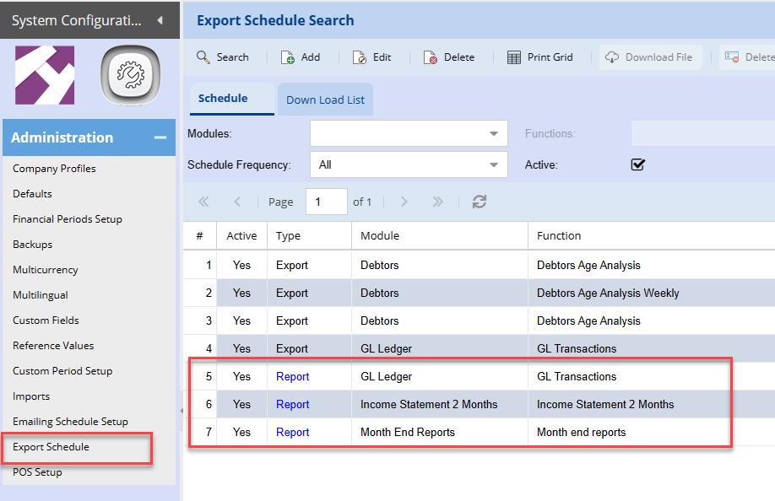775x501 pixels.
Task: Select the Schedule tab
Action: tap(223, 98)
